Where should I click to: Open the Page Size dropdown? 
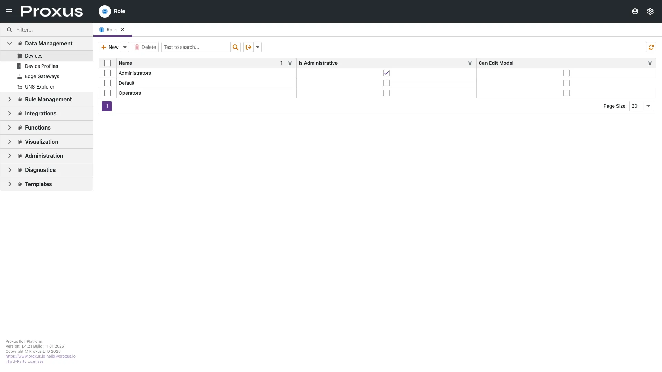click(x=648, y=106)
